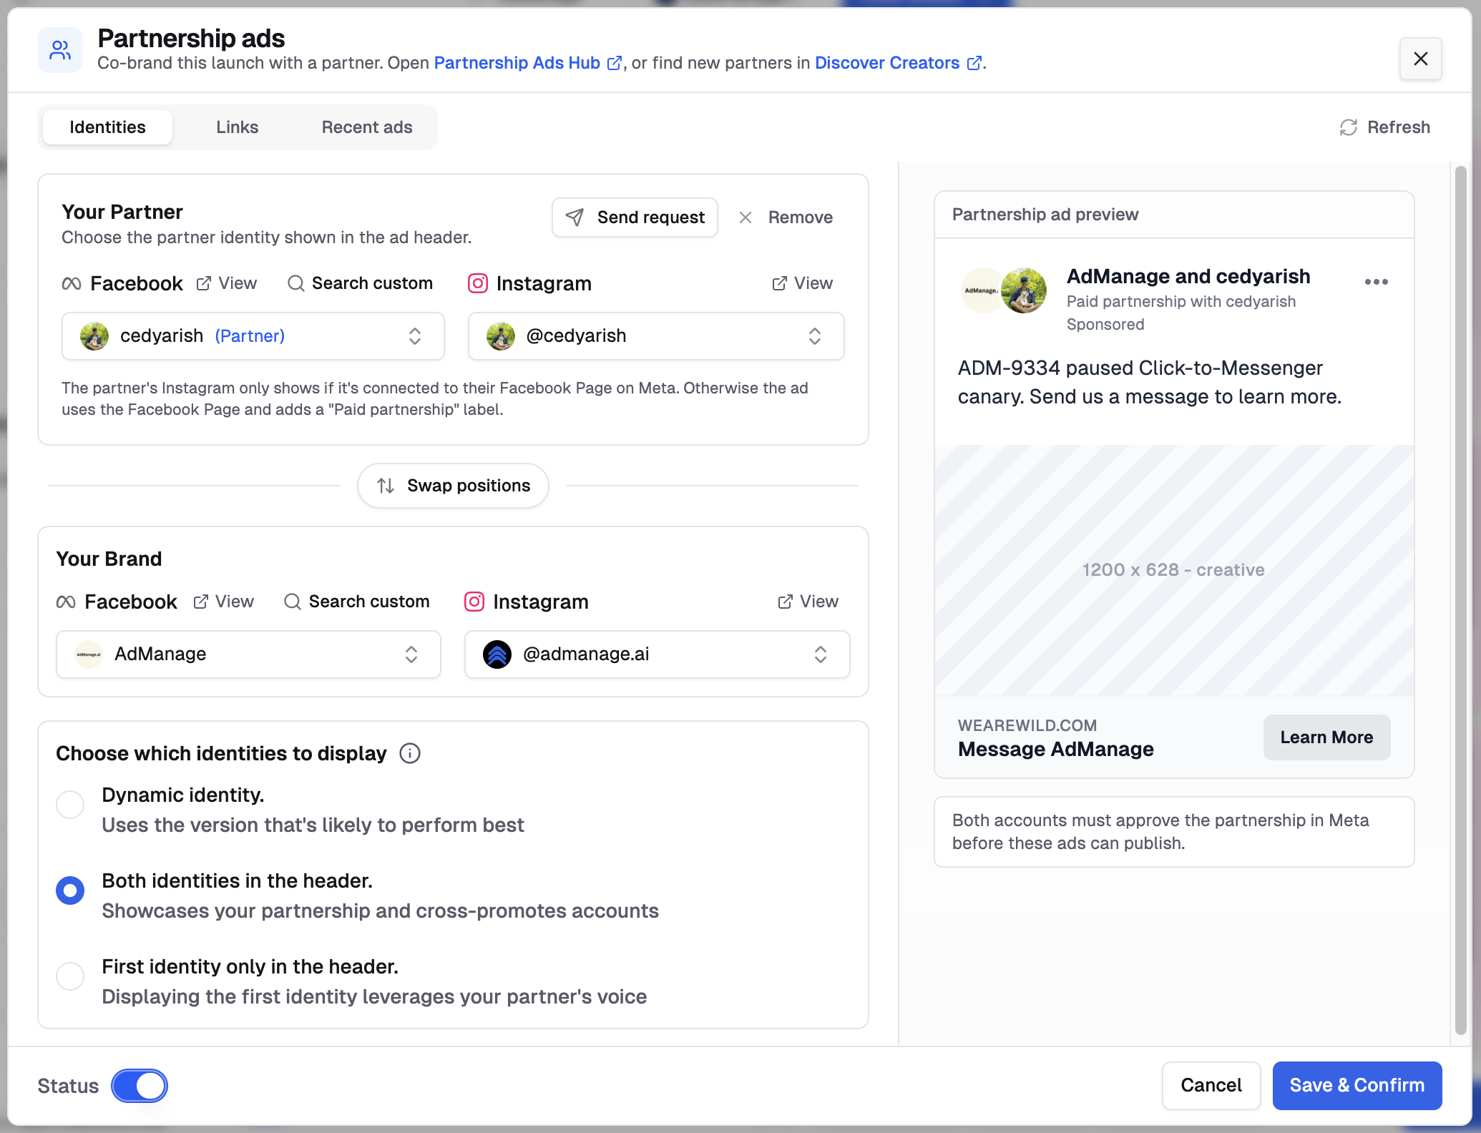Image resolution: width=1481 pixels, height=1133 pixels.
Task: Switch to the Identities tab
Action: (107, 127)
